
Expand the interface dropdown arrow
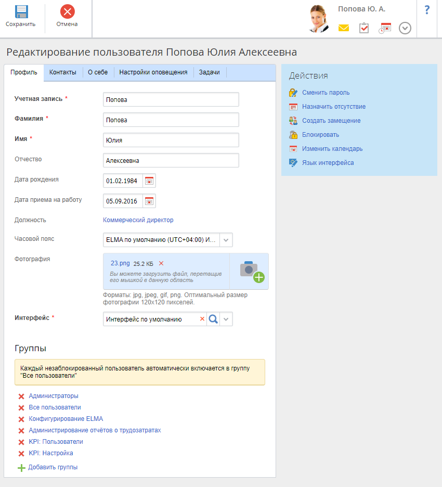(x=226, y=319)
